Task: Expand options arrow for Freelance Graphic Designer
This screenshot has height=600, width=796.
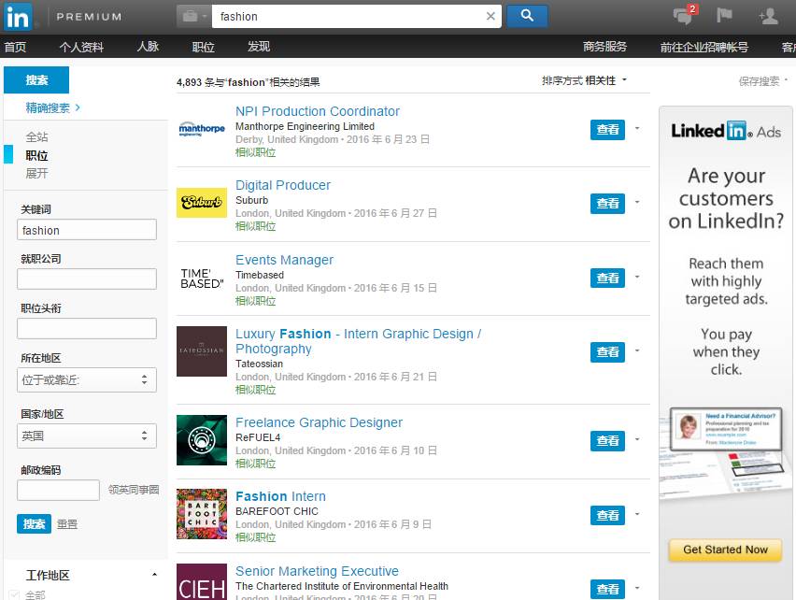Action: 637,439
